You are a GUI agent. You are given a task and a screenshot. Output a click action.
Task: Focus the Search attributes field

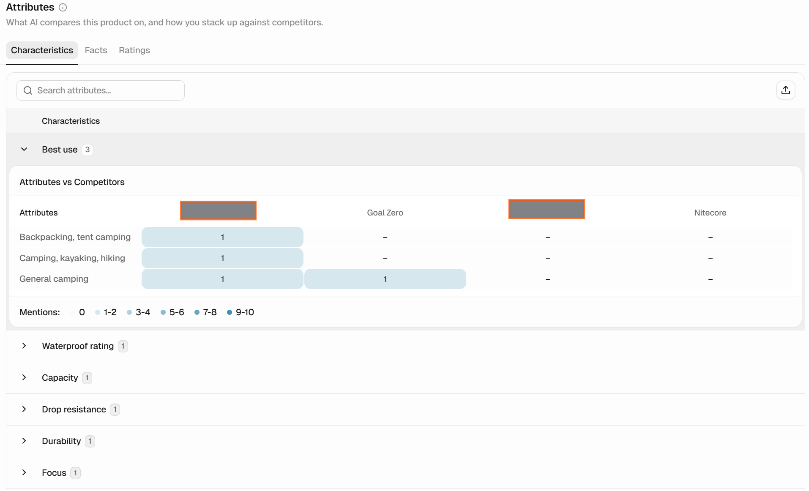coord(101,90)
